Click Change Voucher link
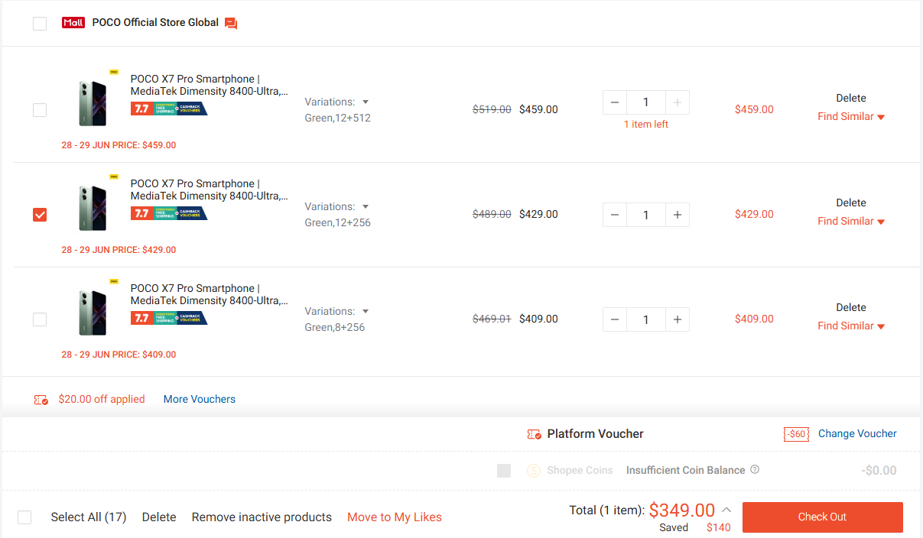Screen dimensions: 923x538 pyautogui.click(x=857, y=433)
